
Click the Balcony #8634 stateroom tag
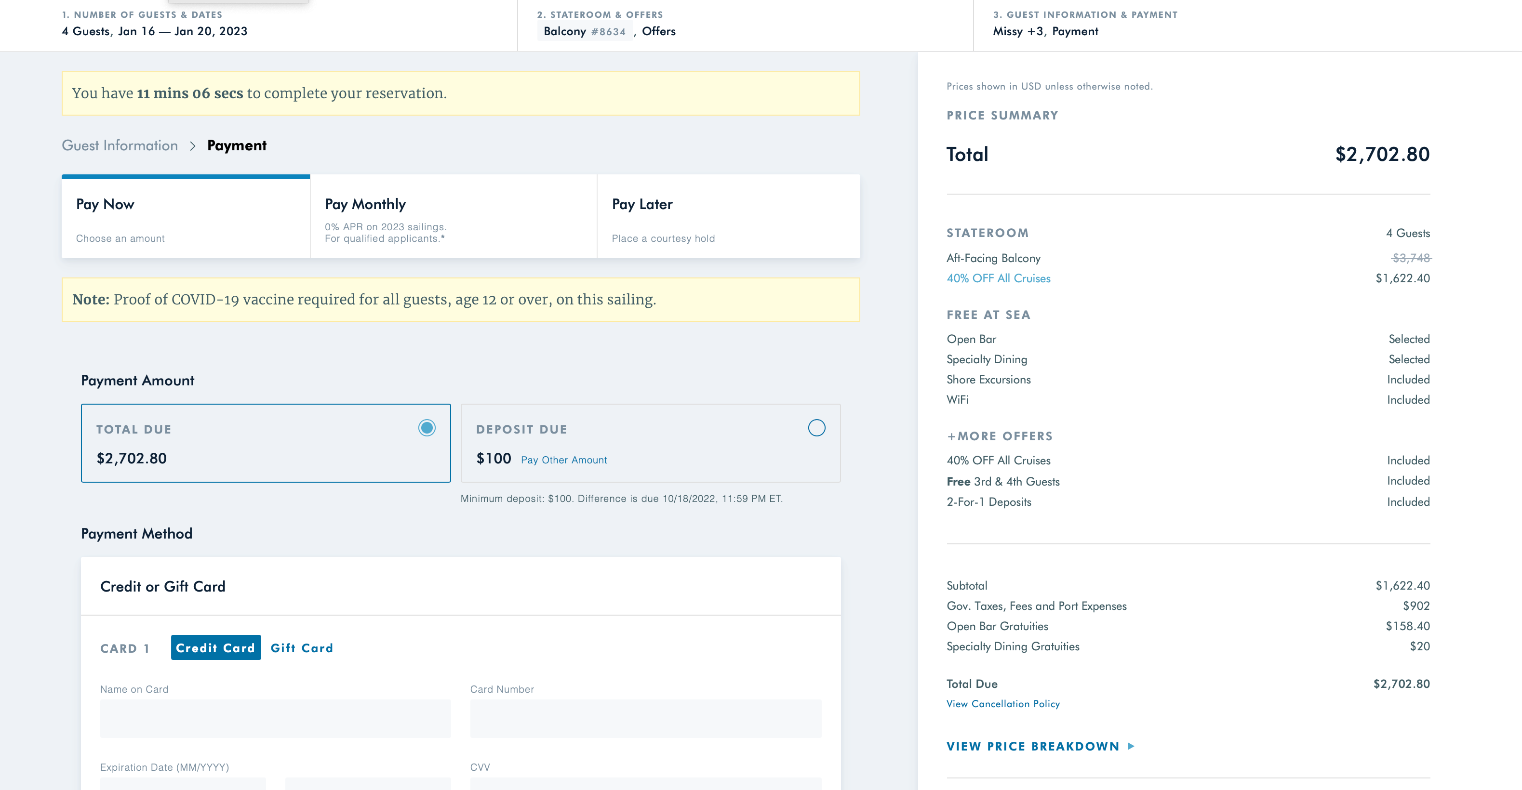click(x=584, y=31)
